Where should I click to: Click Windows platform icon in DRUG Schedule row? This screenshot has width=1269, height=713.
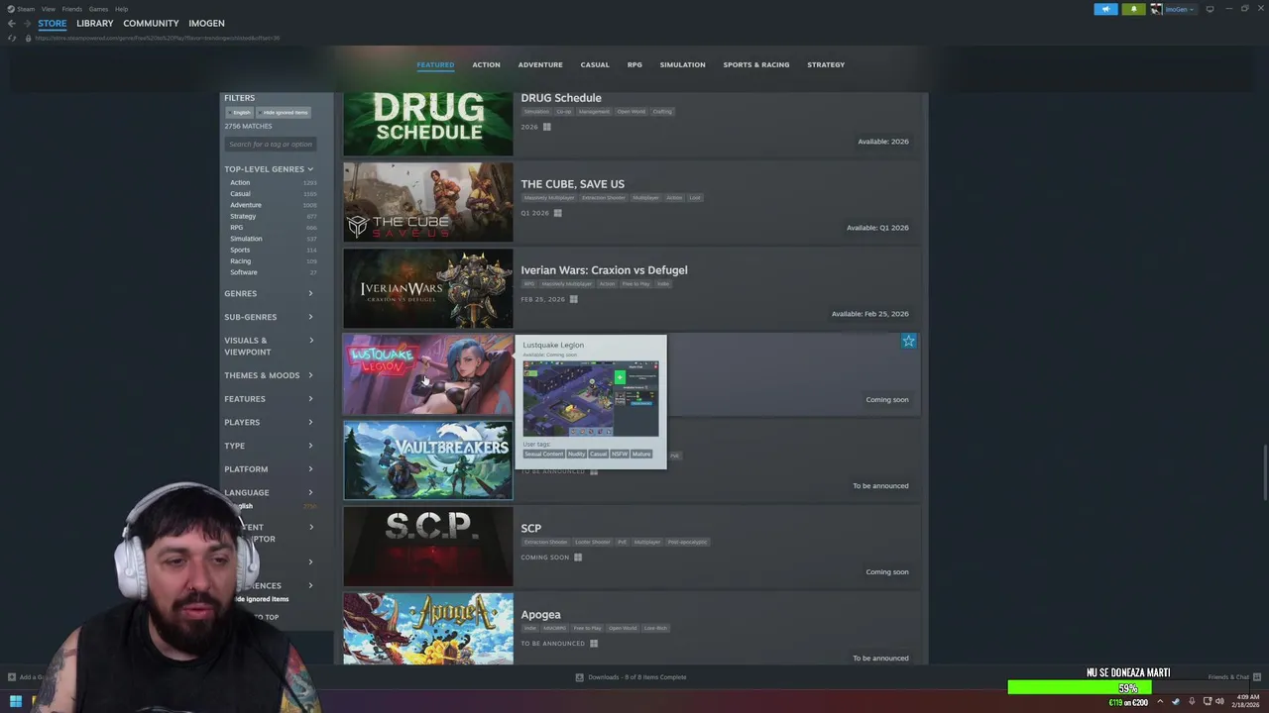(546, 127)
